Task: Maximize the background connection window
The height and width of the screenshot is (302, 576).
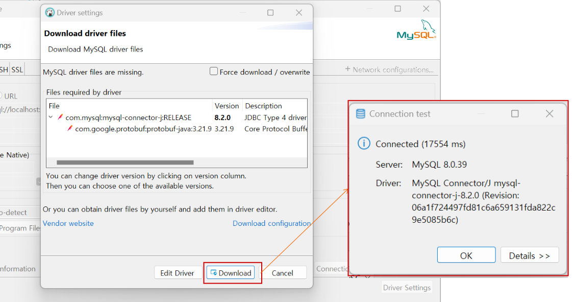Action: (397, 9)
